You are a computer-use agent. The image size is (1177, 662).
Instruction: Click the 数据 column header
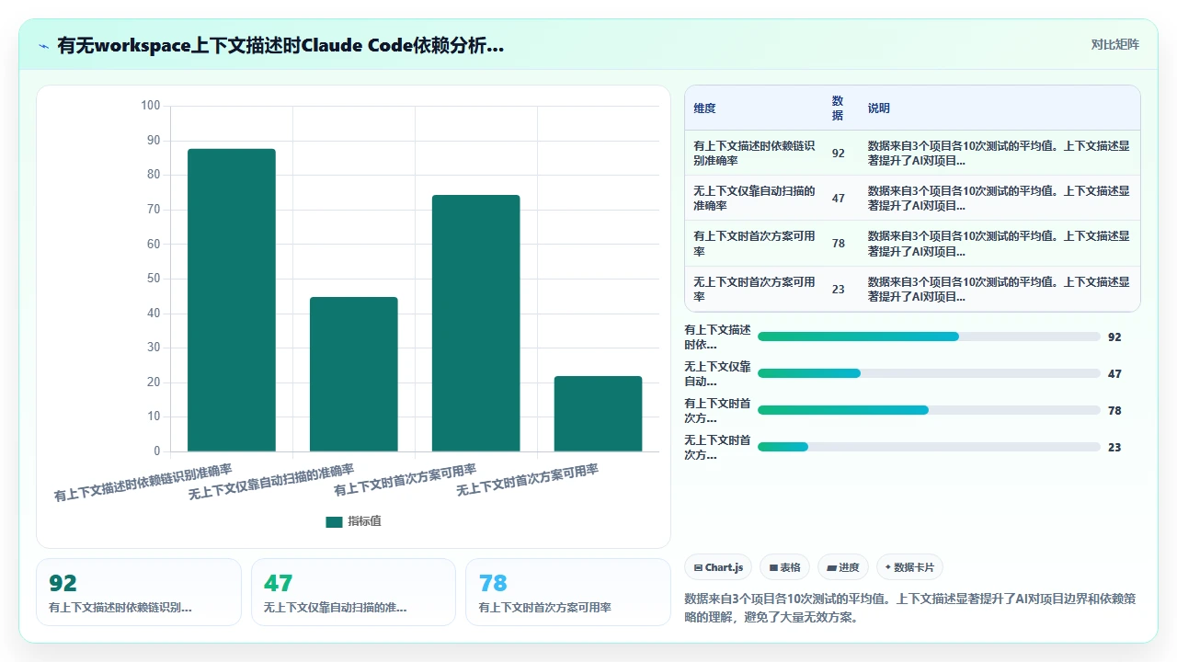click(838, 108)
